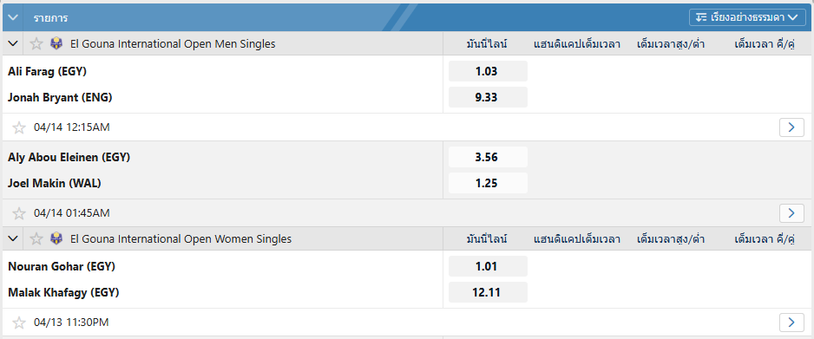Open the เรียงอย่างธรรมดา sort dropdown
The height and width of the screenshot is (339, 814).
click(x=747, y=17)
